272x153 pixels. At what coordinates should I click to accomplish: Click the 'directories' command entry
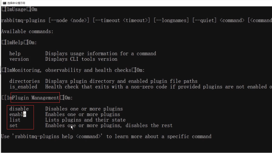click(25, 81)
